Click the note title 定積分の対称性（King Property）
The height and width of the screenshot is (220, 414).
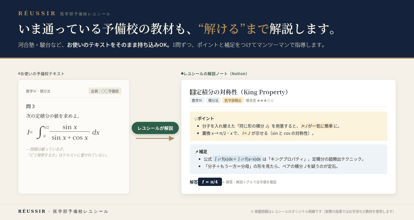pos(242,92)
